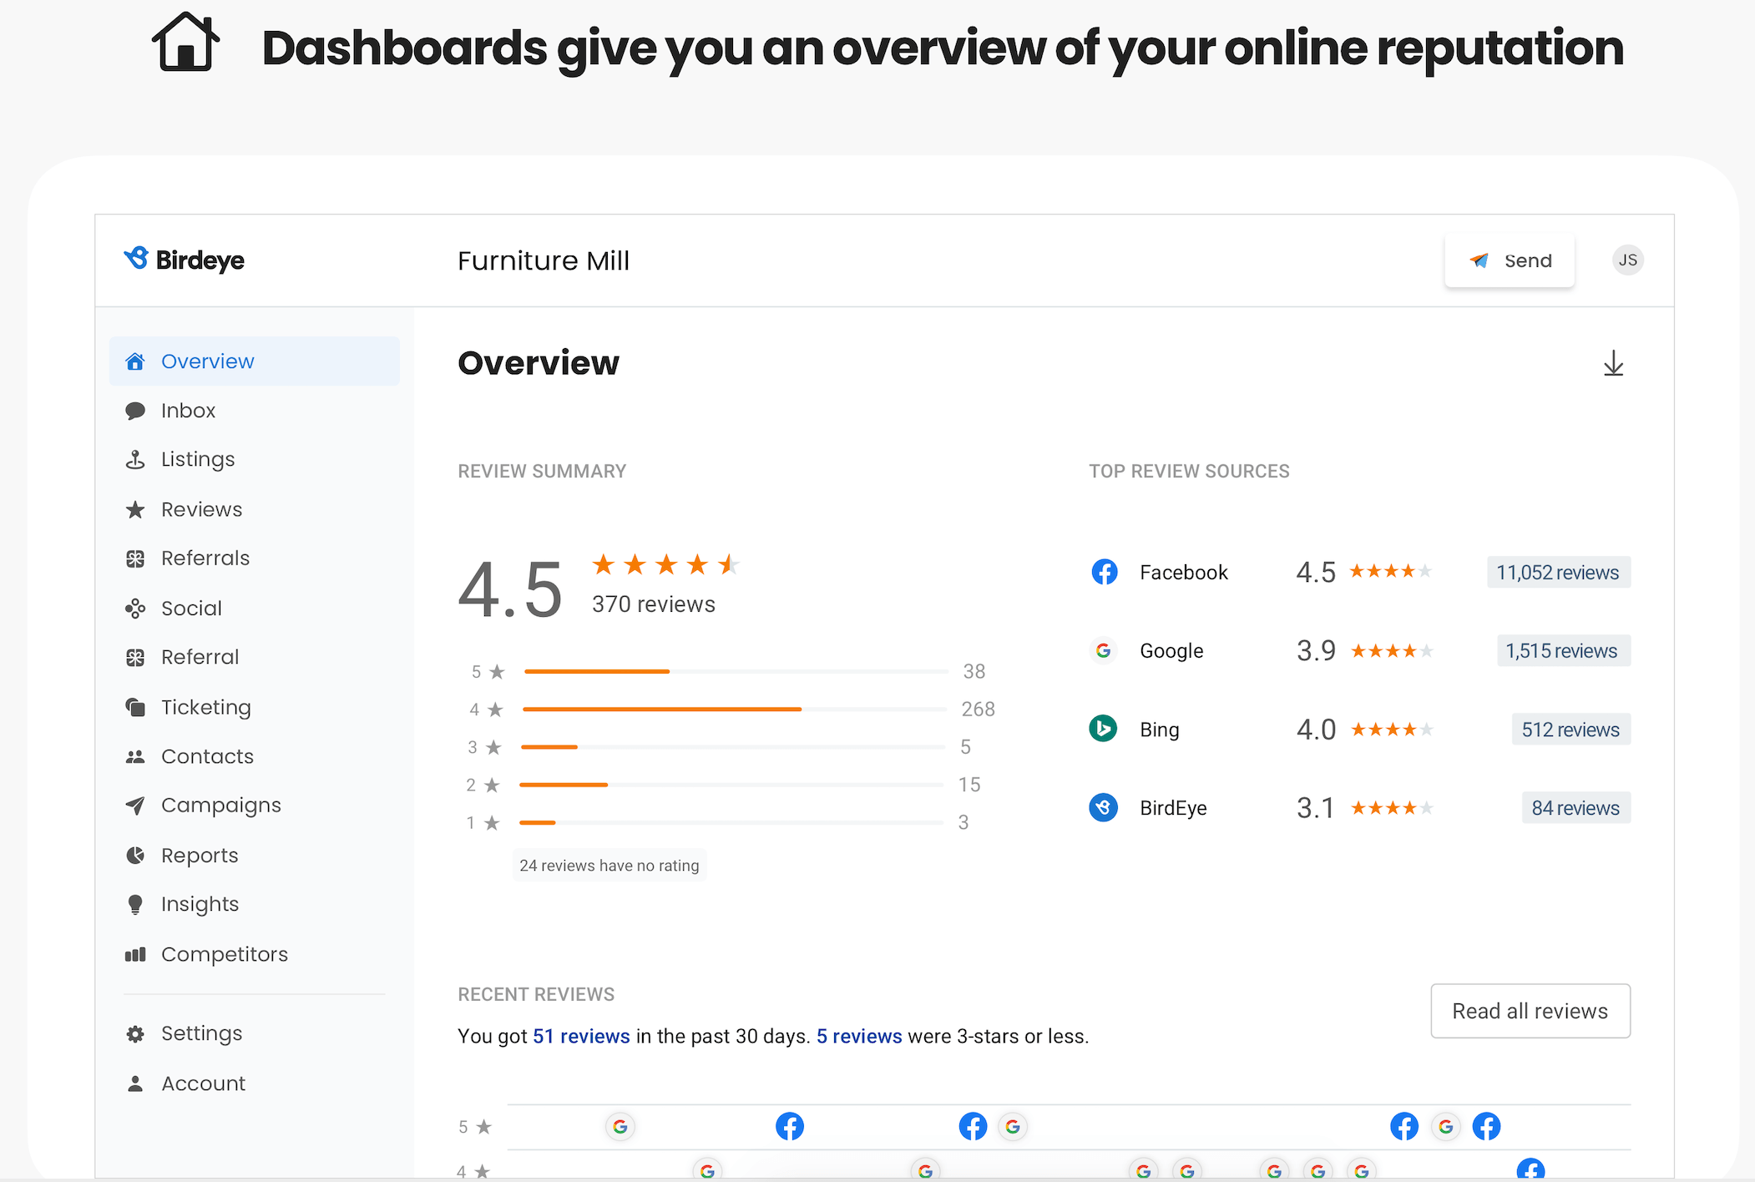The width and height of the screenshot is (1755, 1182).
Task: Open the "1,515 reviews" badge for Google
Action: 1563,651
